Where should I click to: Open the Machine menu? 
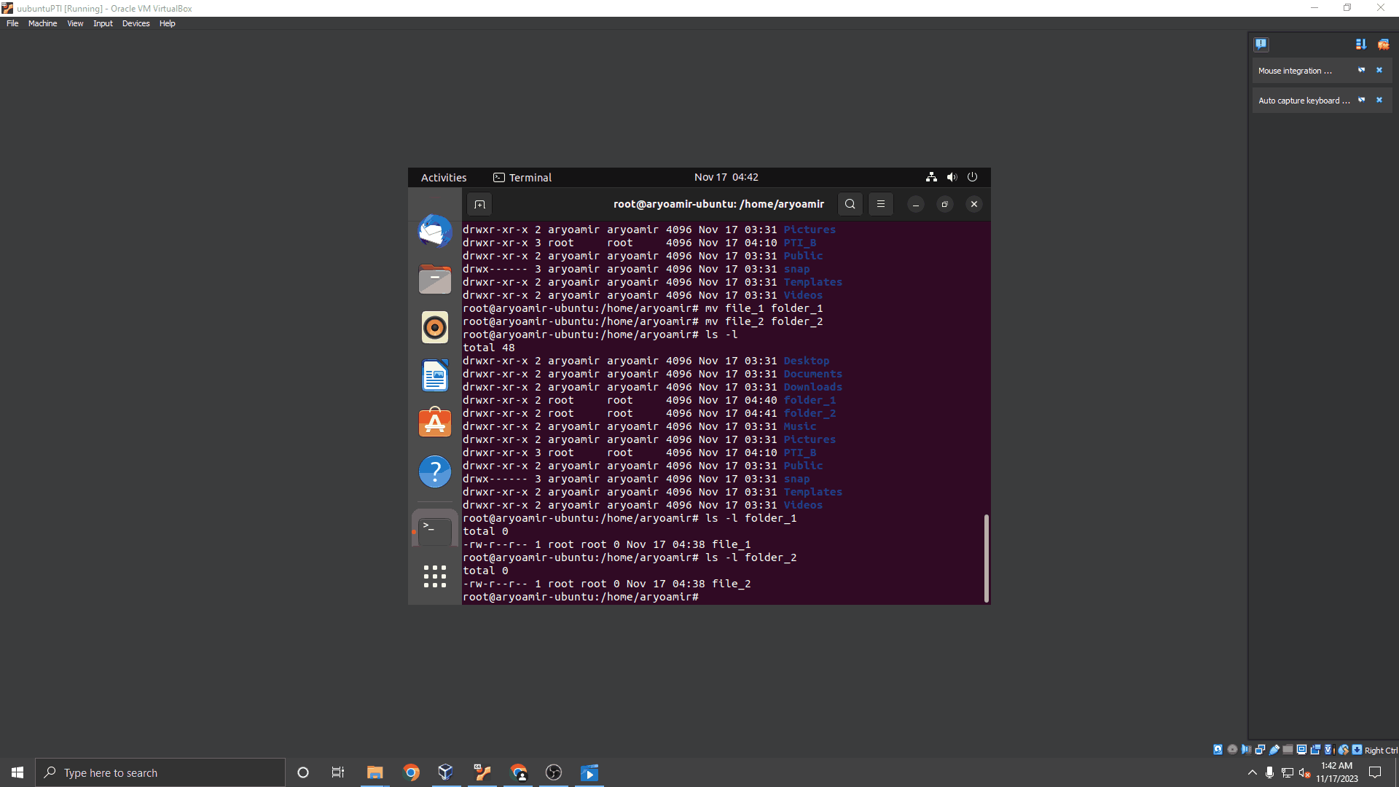42,23
